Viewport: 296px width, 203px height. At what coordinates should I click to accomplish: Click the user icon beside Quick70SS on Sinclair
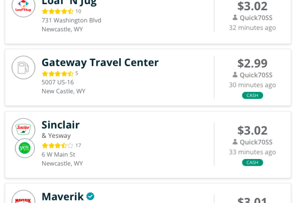[235, 142]
